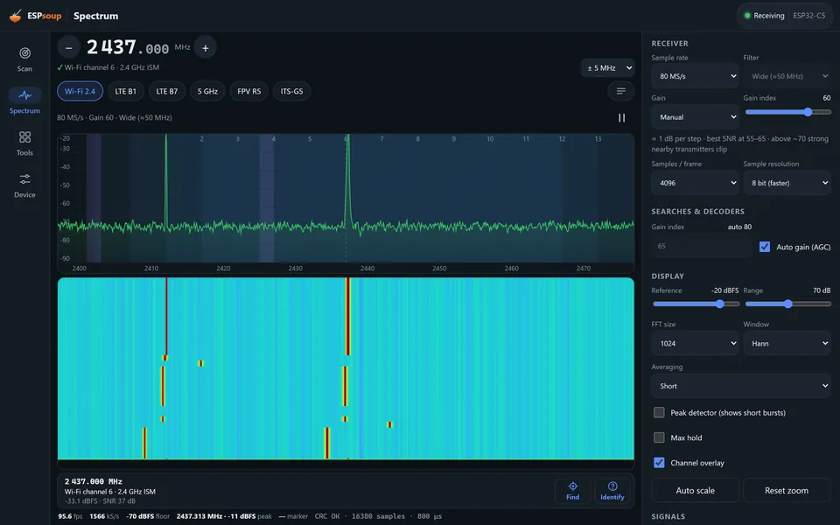Enable the Max hold checkbox
840x525 pixels.
[659, 437]
